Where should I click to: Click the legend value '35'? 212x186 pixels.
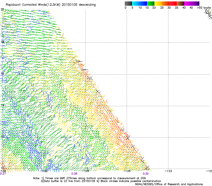(x=176, y=8)
